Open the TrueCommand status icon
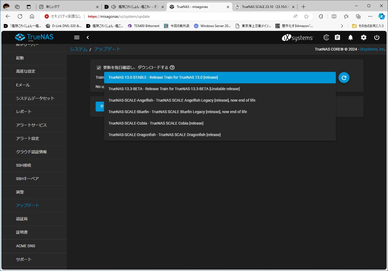Screen dimensions: 388x271 click(x=326, y=37)
